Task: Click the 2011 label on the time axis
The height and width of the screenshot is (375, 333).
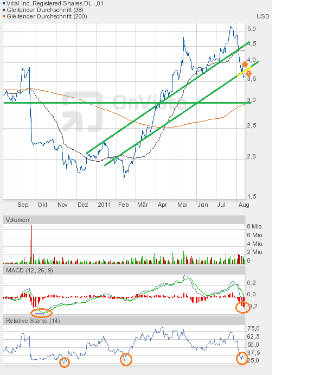Action: (104, 205)
